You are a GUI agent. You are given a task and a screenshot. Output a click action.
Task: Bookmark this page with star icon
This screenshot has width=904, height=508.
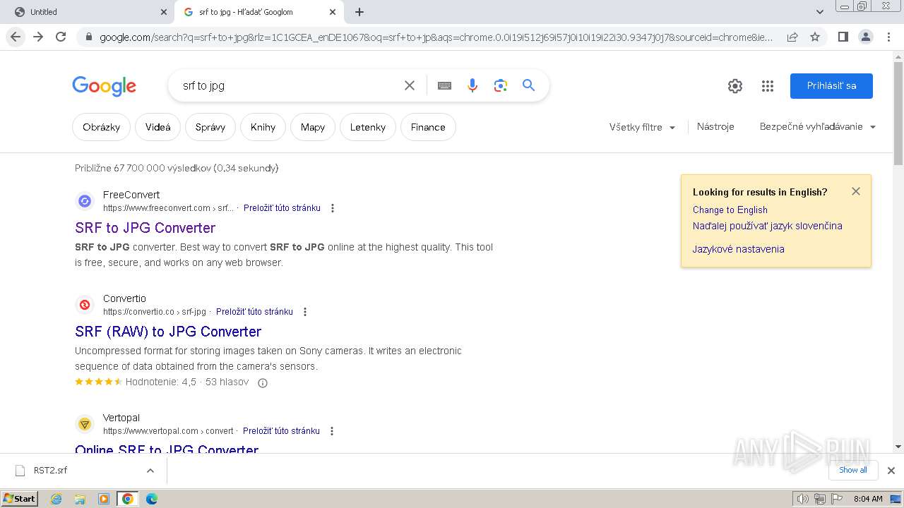pos(815,37)
